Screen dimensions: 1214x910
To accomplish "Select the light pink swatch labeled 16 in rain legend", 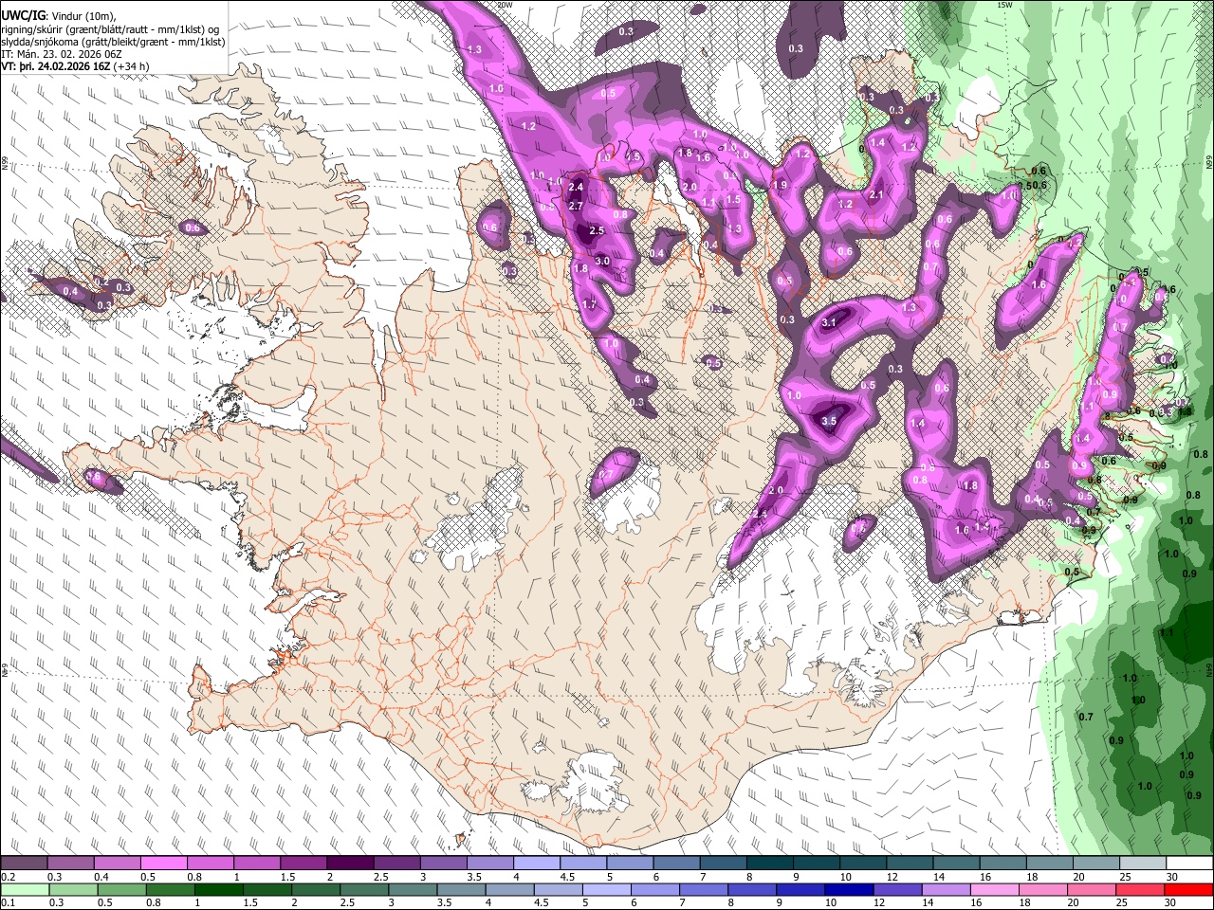I will coord(994,889).
